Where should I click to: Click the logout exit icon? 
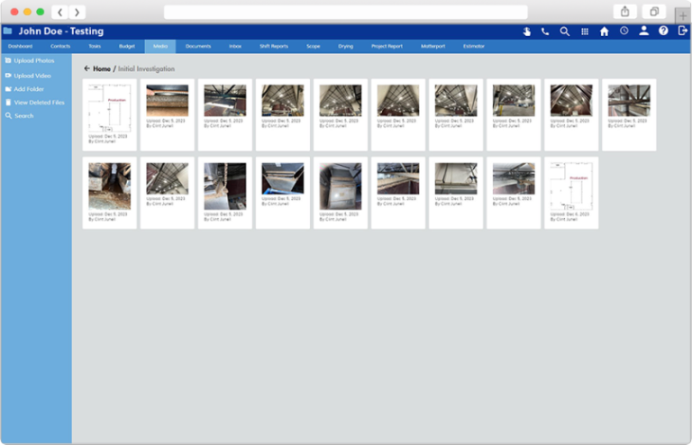click(x=683, y=32)
